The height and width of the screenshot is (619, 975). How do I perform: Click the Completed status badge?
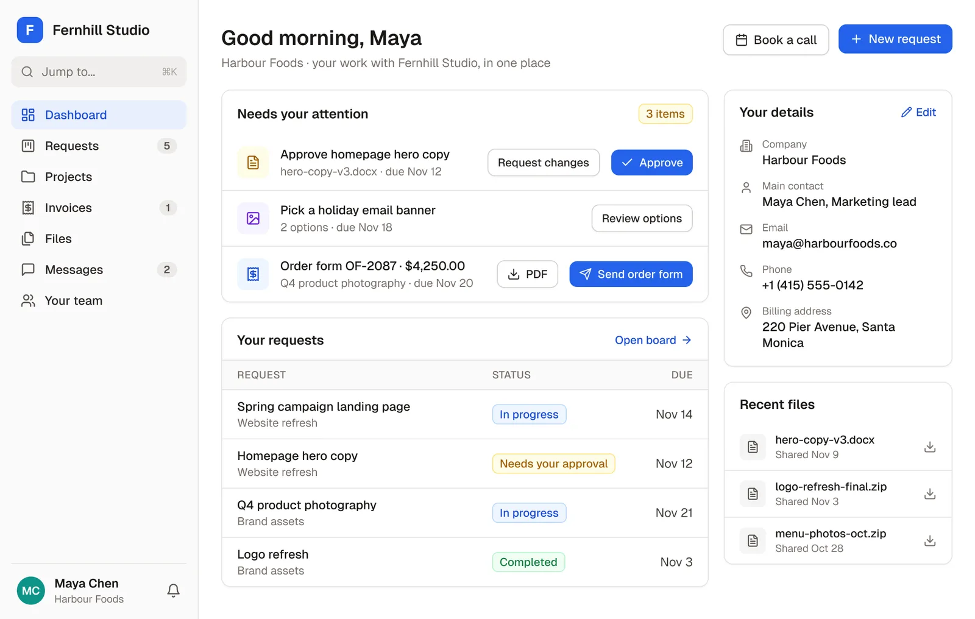tap(528, 562)
